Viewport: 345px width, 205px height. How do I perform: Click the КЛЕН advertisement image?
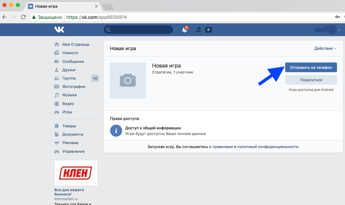point(76,173)
